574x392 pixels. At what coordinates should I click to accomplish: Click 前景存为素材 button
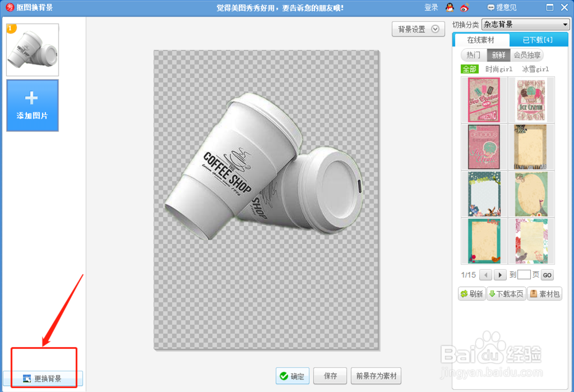click(x=376, y=376)
